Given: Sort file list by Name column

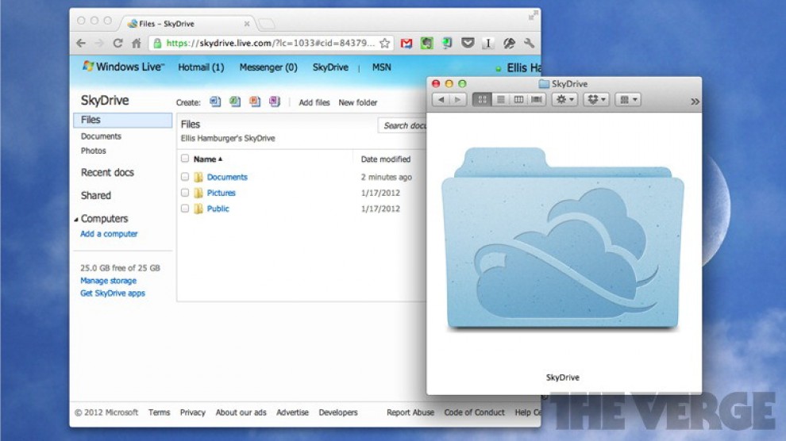Looking at the screenshot, I should (x=207, y=159).
